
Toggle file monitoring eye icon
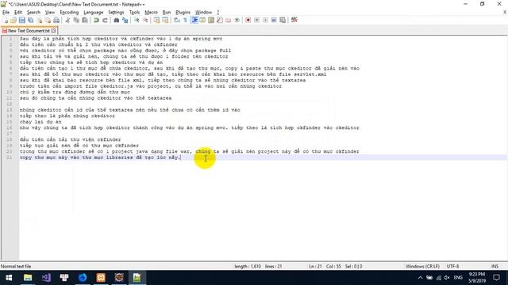point(237,21)
